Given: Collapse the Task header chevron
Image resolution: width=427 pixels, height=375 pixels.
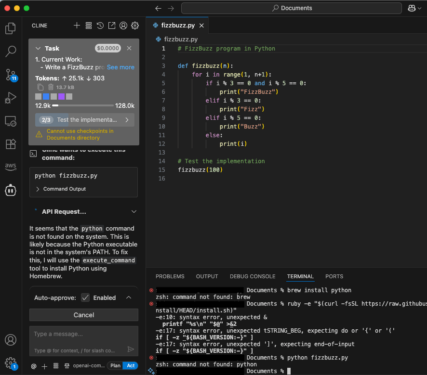Looking at the screenshot, I should pos(38,48).
